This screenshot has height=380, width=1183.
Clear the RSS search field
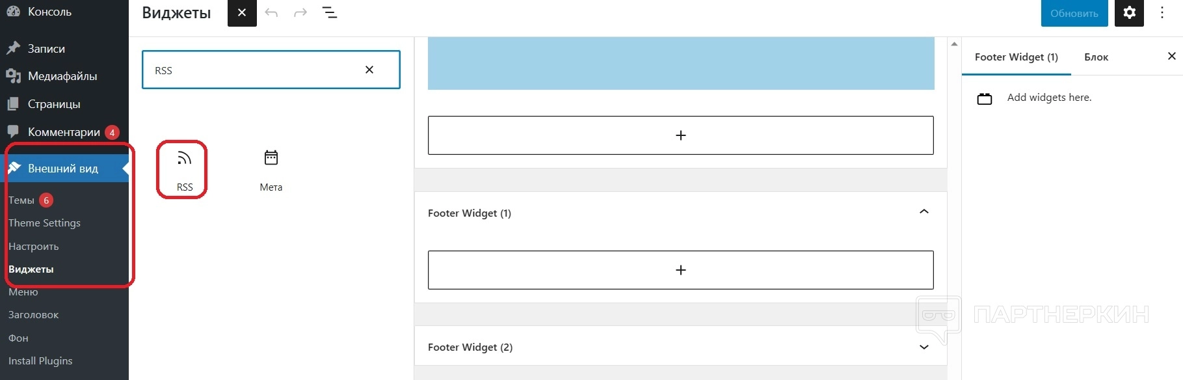[369, 70]
